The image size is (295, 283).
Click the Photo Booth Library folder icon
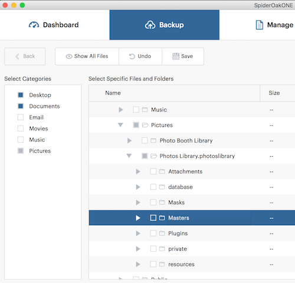[153, 140]
